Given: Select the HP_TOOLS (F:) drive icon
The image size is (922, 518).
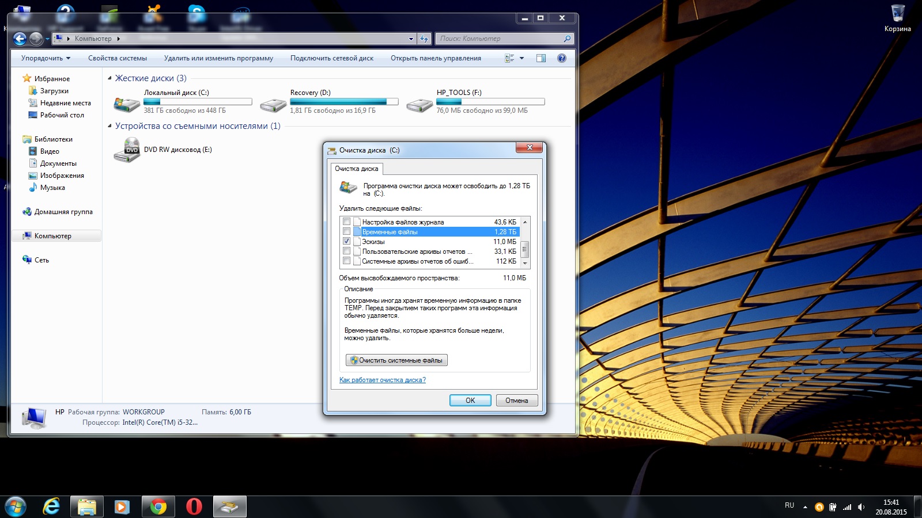Looking at the screenshot, I should coord(420,104).
